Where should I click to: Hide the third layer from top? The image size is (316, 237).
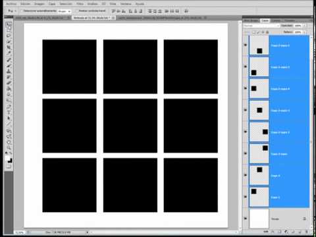point(246,88)
